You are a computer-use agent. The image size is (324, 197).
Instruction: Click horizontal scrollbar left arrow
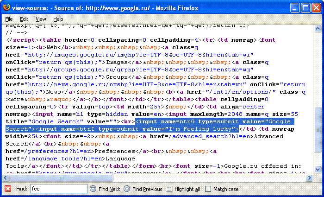point(6,178)
